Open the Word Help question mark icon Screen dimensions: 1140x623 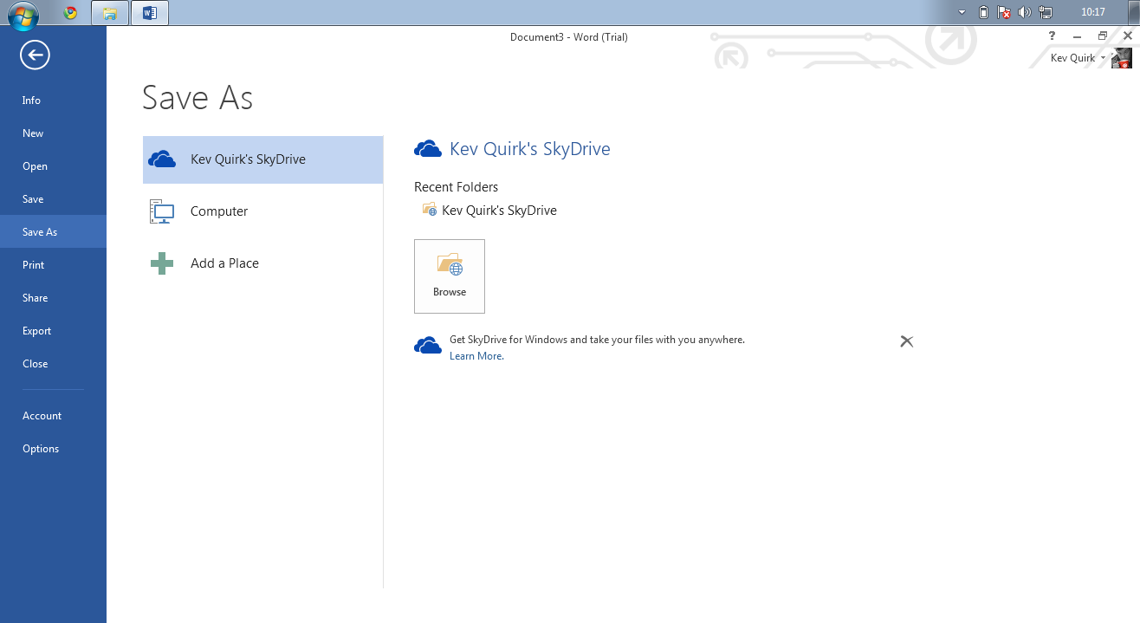1052,36
